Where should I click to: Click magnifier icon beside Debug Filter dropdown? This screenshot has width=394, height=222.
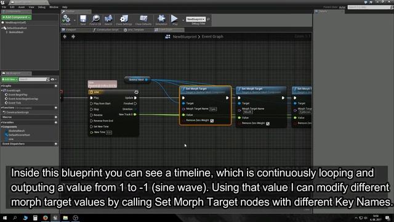[x=208, y=19]
